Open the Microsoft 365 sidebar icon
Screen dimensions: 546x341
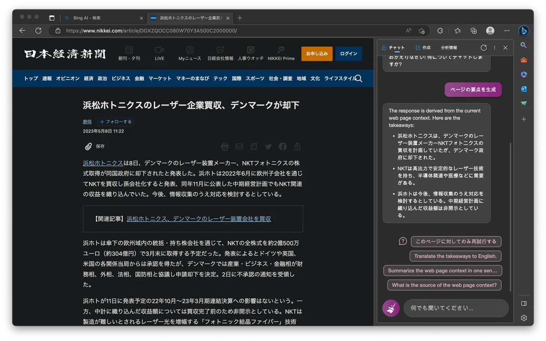(524, 74)
